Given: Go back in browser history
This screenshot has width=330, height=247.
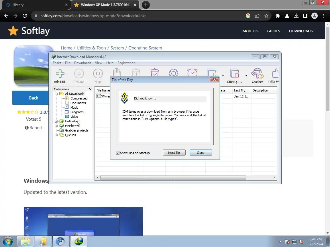Looking at the screenshot, I should tap(6, 16).
